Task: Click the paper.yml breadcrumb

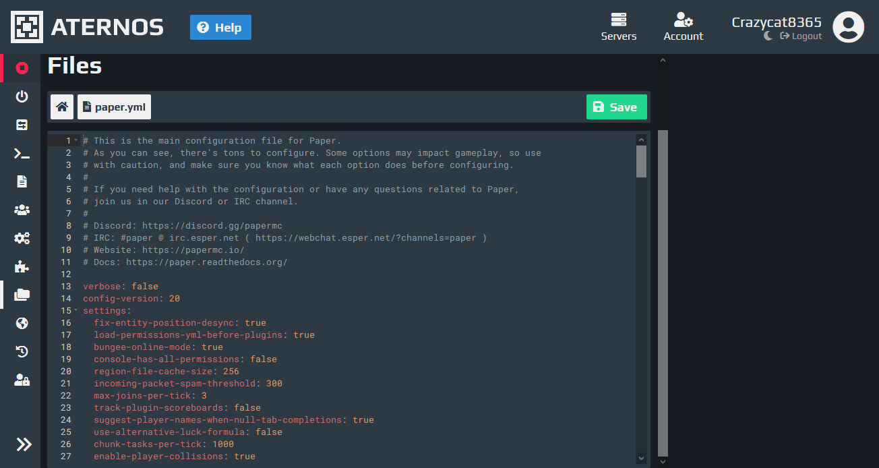Action: click(114, 107)
